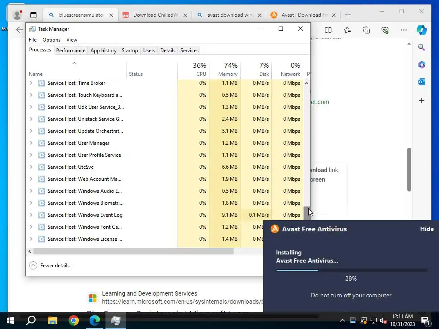
Task: Open Edge favorites star icon
Action: click(347, 30)
